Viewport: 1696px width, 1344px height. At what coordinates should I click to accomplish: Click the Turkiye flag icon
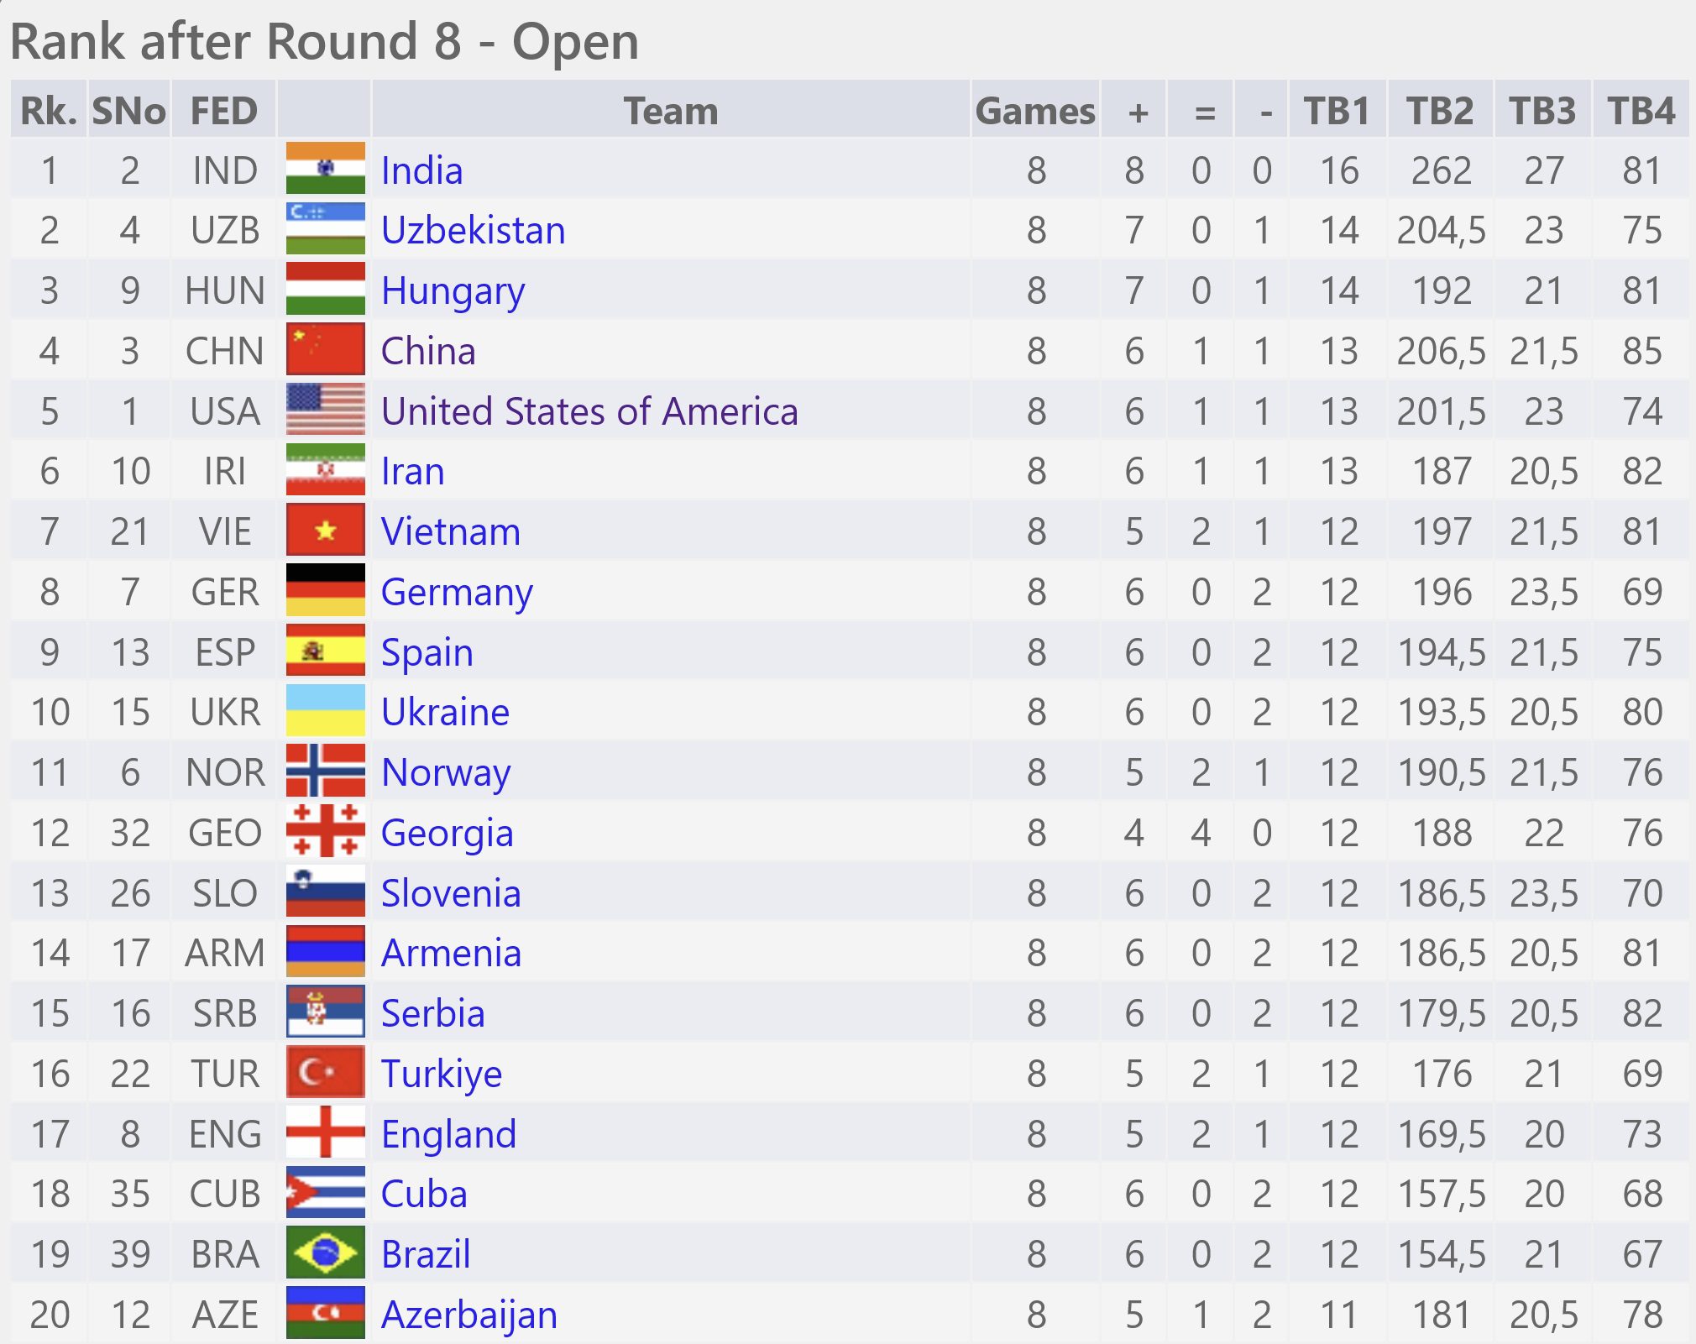pyautogui.click(x=325, y=1072)
